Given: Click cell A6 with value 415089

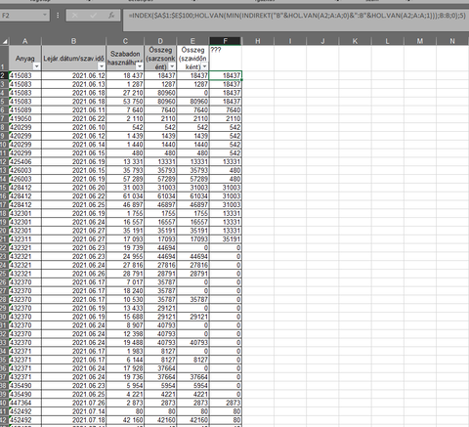Looking at the screenshot, I should 25,110.
